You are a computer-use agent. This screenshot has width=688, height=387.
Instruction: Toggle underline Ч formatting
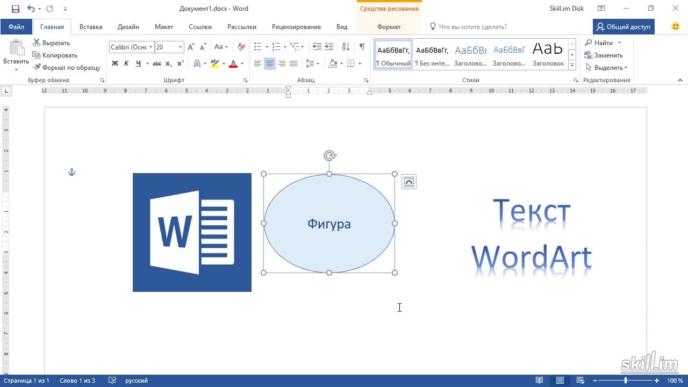[139, 63]
